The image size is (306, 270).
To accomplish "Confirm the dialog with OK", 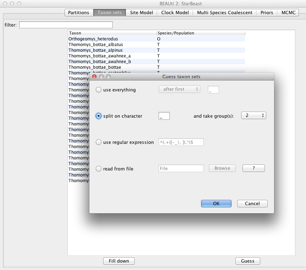I will (x=216, y=203).
